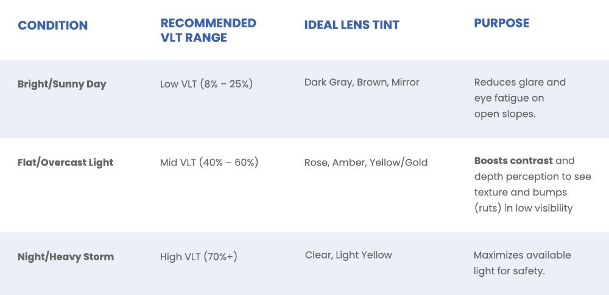Click the Low VLT (8% – 25%) cell
The width and height of the screenshot is (609, 295).
coord(206,84)
